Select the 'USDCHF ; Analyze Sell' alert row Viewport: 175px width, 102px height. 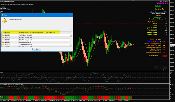(x=36, y=45)
